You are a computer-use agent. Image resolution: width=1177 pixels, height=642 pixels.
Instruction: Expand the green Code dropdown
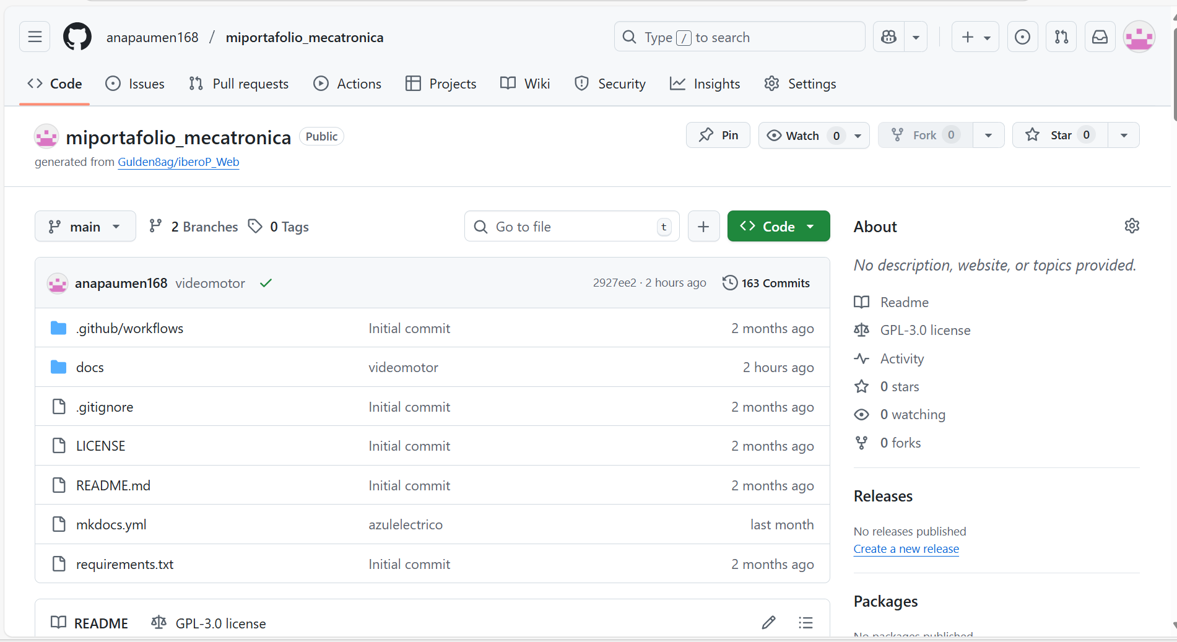pos(778,227)
